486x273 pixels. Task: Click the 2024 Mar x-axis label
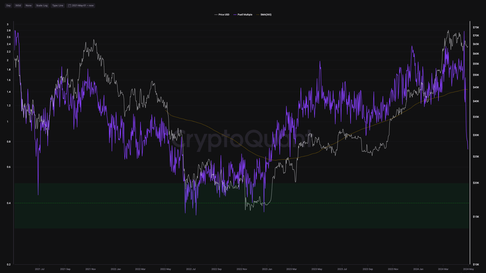coord(443,269)
